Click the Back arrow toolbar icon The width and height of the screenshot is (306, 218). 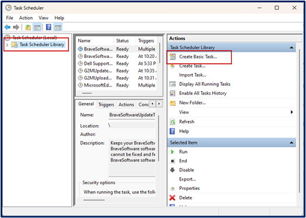(7, 27)
